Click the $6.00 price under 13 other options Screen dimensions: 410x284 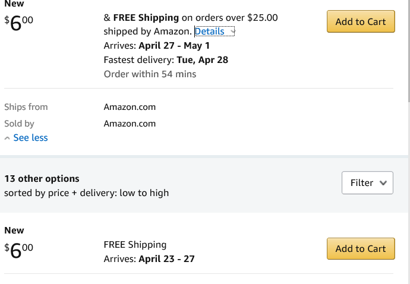pyautogui.click(x=19, y=251)
